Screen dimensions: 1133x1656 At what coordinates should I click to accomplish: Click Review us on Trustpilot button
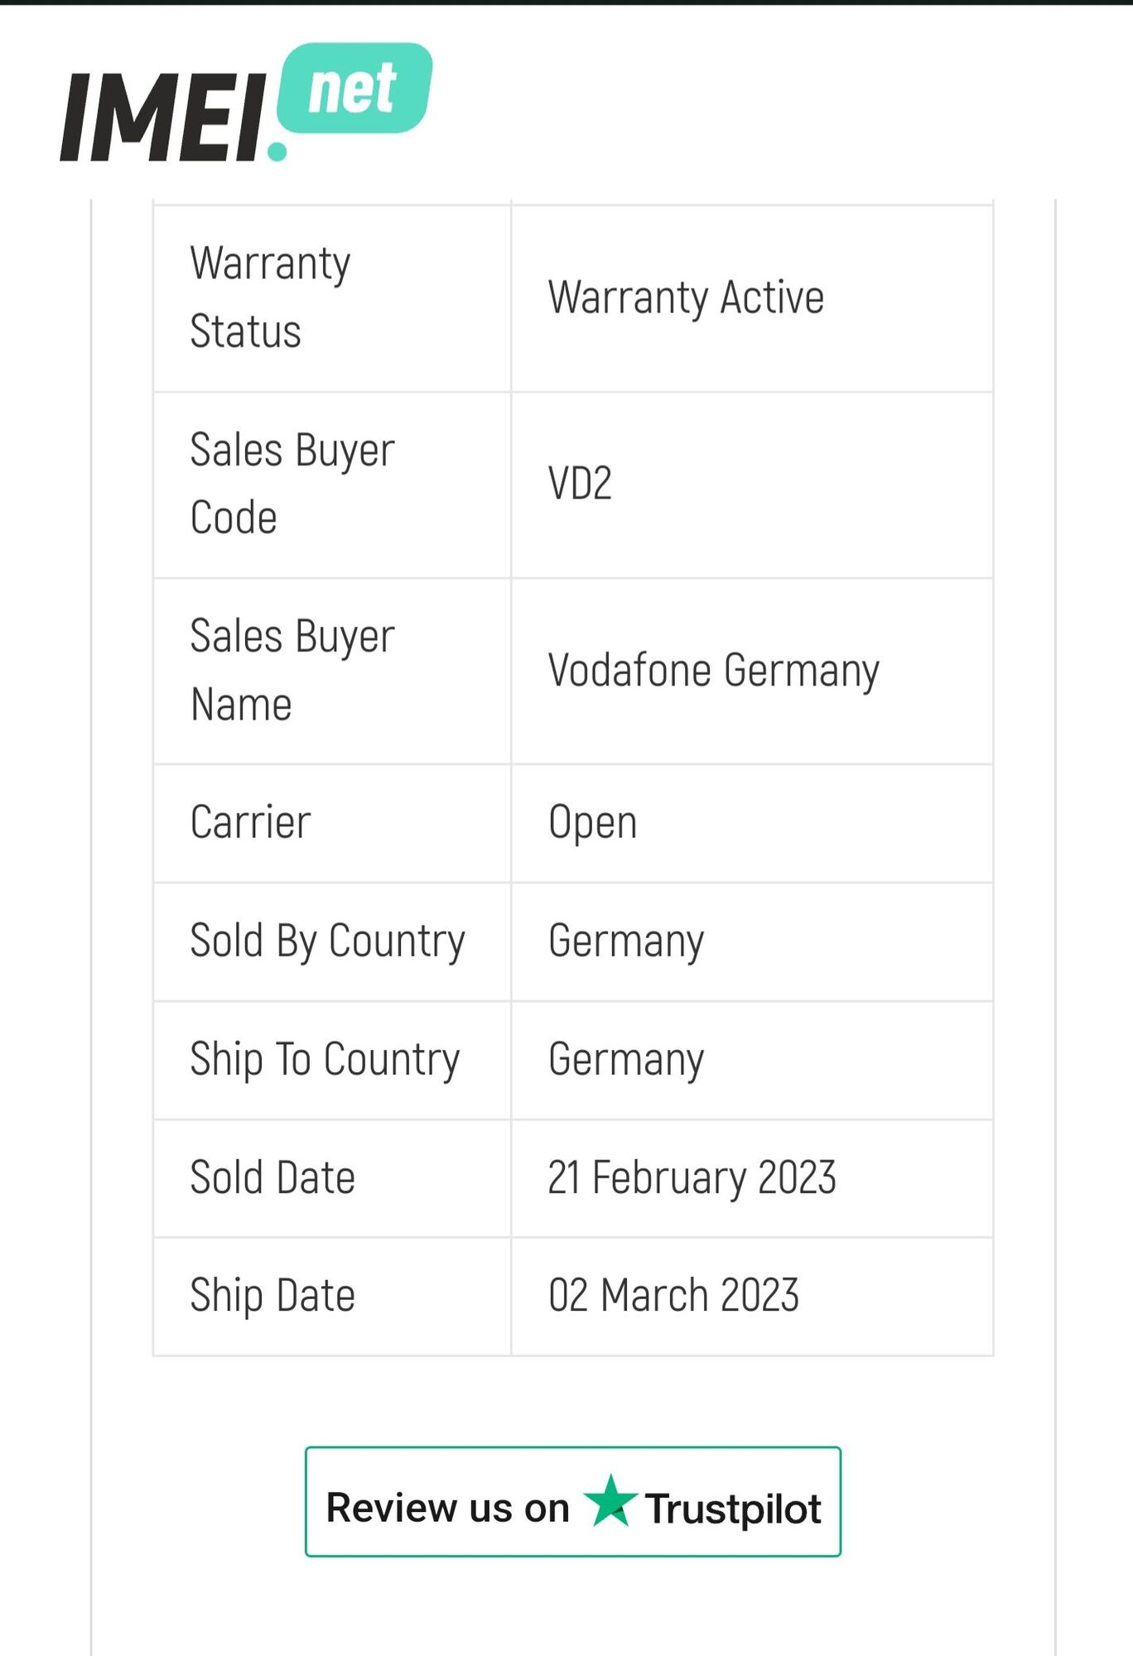point(573,1502)
